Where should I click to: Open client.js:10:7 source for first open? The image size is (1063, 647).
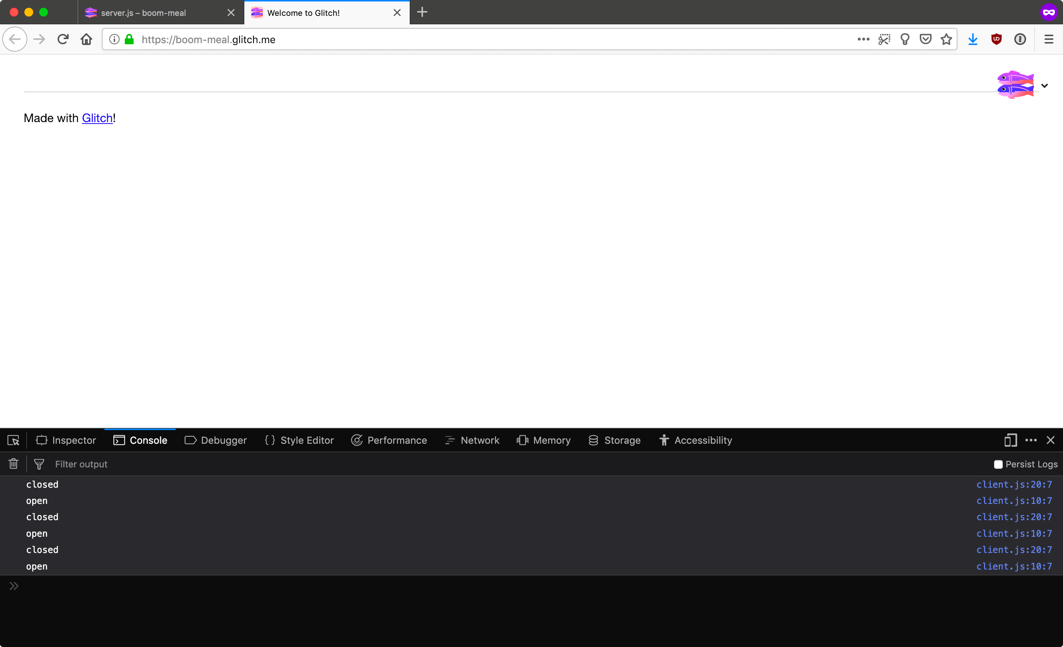coord(1014,501)
